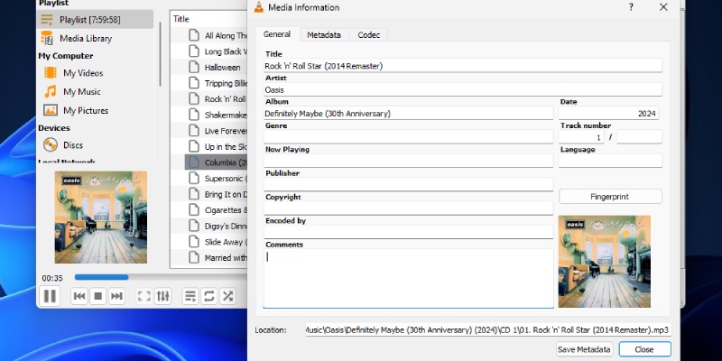722x361 pixels.
Task: Click the Encoded by input field
Action: coord(409,232)
